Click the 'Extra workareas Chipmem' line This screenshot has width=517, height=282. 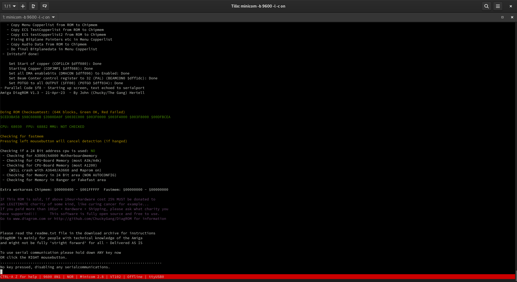[x=84, y=189]
